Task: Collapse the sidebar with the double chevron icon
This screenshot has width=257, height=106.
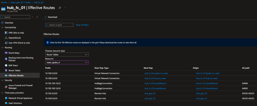Action: point(37,17)
